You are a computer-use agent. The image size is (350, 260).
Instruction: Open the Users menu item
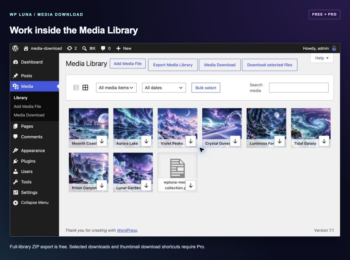(34, 171)
